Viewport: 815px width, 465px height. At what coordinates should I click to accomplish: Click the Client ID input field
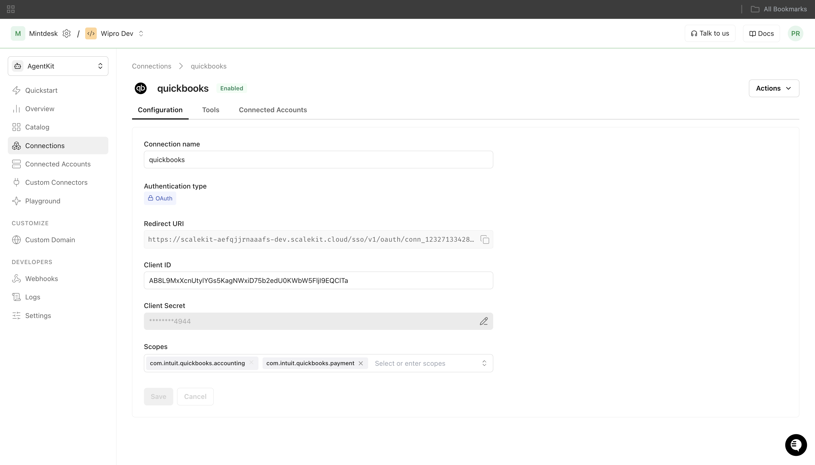319,281
